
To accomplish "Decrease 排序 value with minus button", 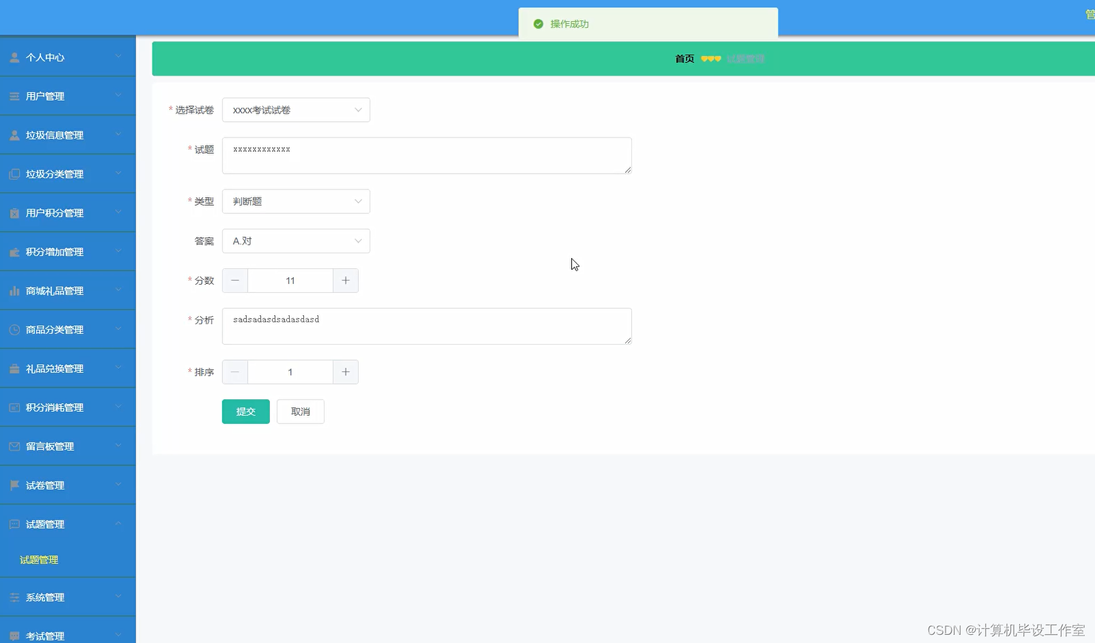I will point(235,372).
